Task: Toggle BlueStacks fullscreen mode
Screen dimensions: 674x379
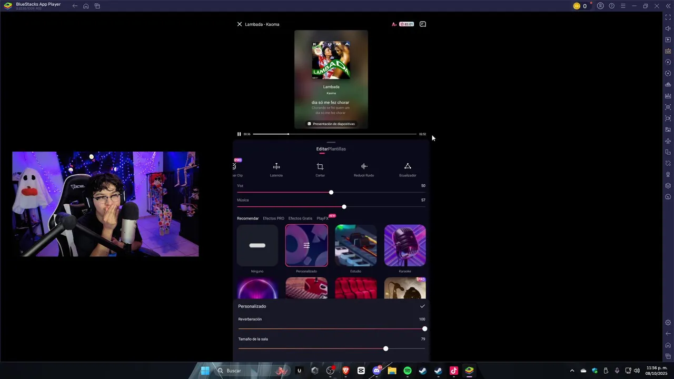Action: [x=668, y=17]
